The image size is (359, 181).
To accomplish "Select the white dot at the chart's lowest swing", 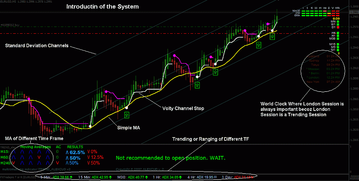I will [90, 126].
